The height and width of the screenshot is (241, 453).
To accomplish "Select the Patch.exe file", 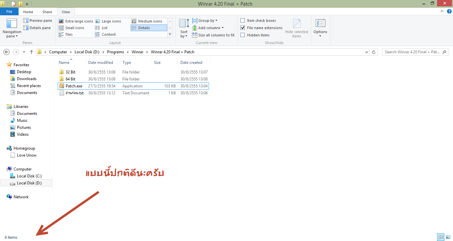I will 133,86.
